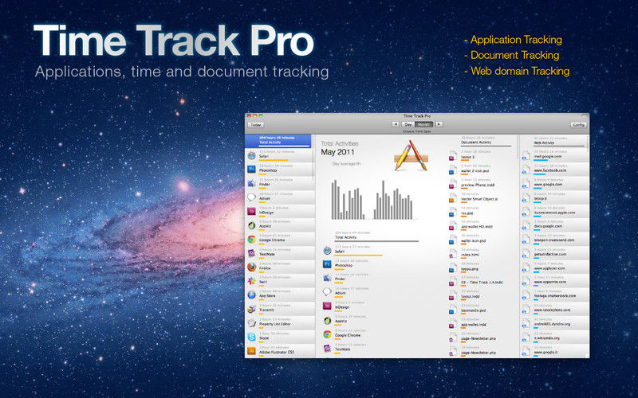Select the Firefox icon in sidebar
The height and width of the screenshot is (398, 638).
[251, 267]
